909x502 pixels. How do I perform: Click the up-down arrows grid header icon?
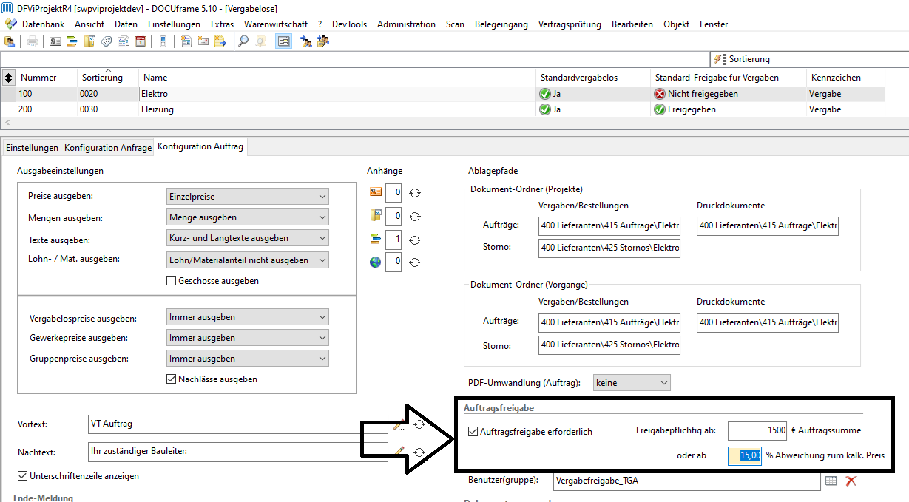[8, 77]
